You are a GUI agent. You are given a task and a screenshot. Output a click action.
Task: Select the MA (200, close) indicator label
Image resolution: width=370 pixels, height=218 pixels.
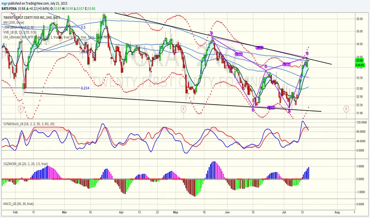tap(13, 22)
